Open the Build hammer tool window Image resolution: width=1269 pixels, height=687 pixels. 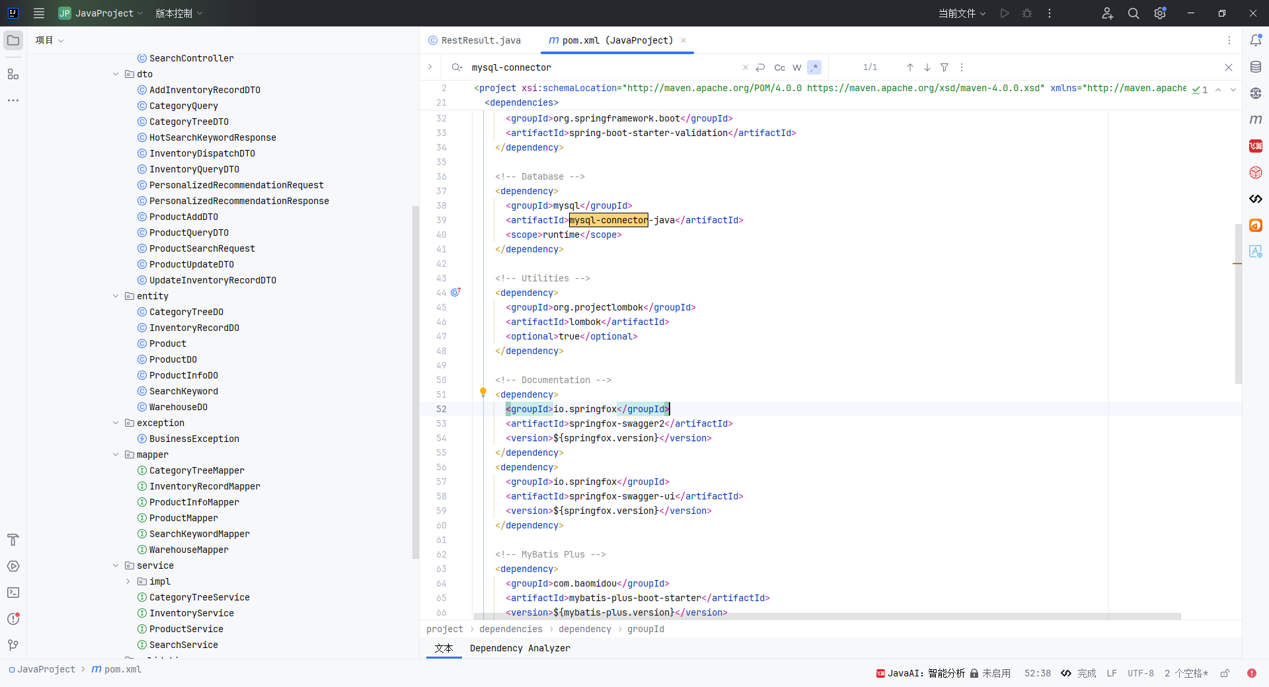(13, 540)
